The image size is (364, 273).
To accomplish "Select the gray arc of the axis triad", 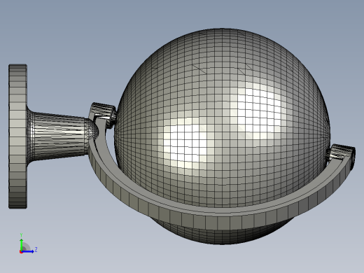I will 26,246.
